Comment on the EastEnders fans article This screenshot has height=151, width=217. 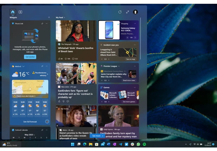[68, 101]
